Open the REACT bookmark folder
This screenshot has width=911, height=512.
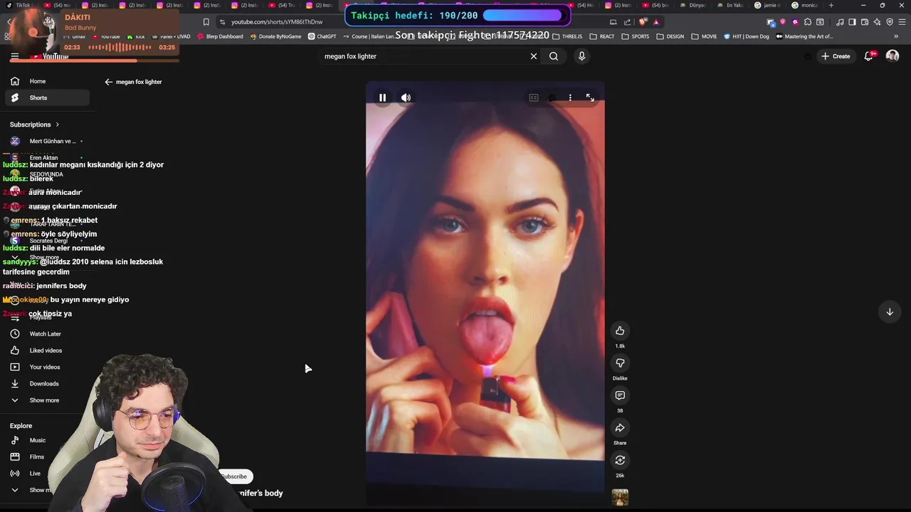(602, 36)
